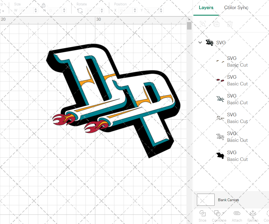269x224 pixels.
Task: Click the Rotate angle input field
Action: [93, 10]
